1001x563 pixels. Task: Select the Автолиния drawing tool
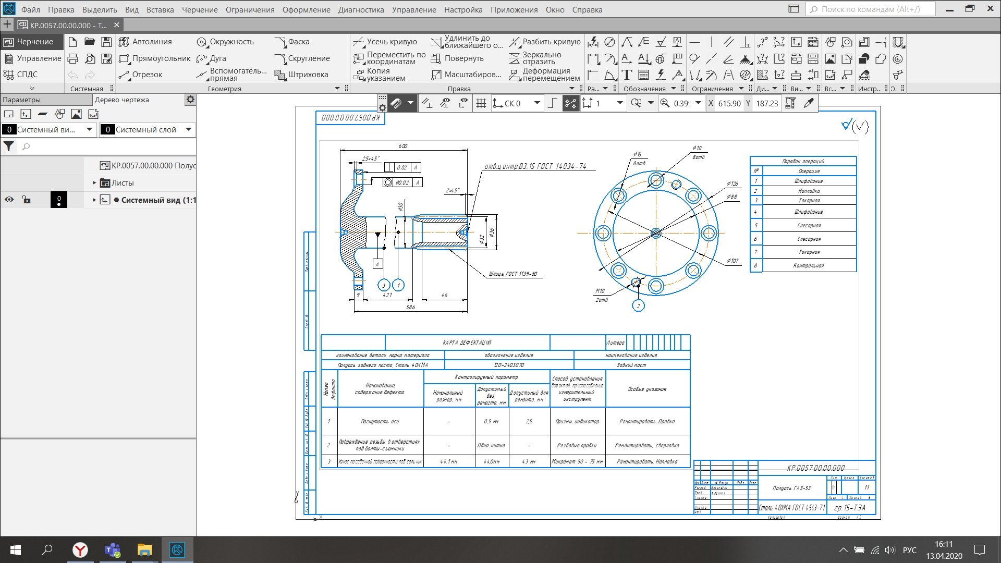click(x=145, y=42)
